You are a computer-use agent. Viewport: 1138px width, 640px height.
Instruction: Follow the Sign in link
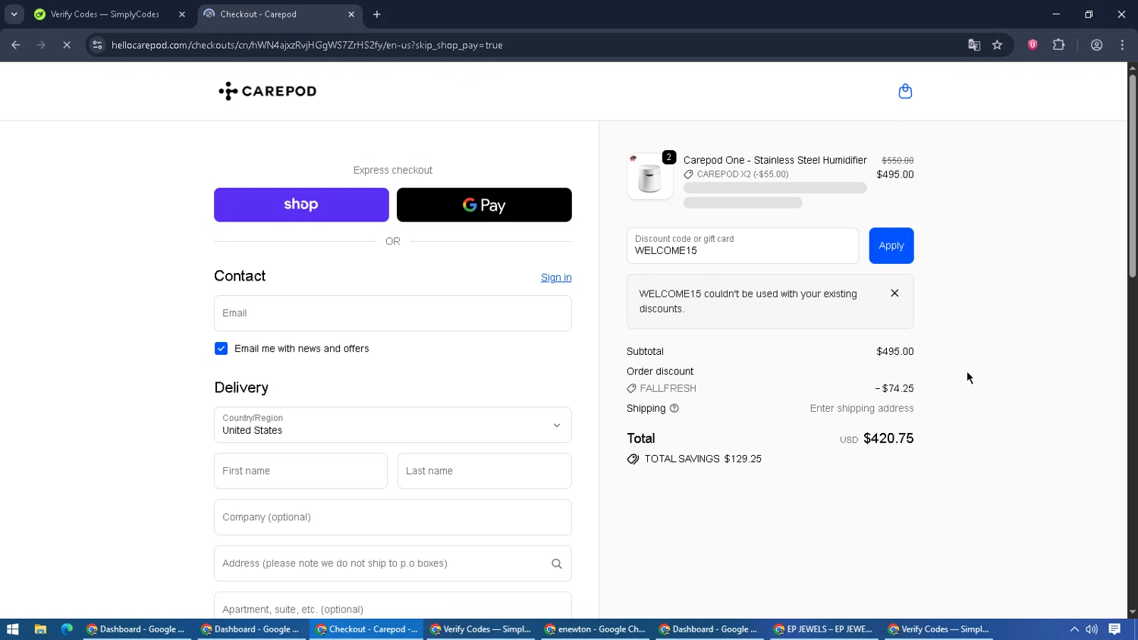point(556,278)
